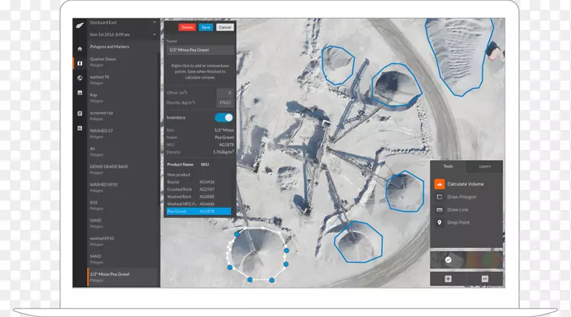Viewport: 571px width, 317px height.
Task: Select the map view sidebar icon
Action: 79,63
